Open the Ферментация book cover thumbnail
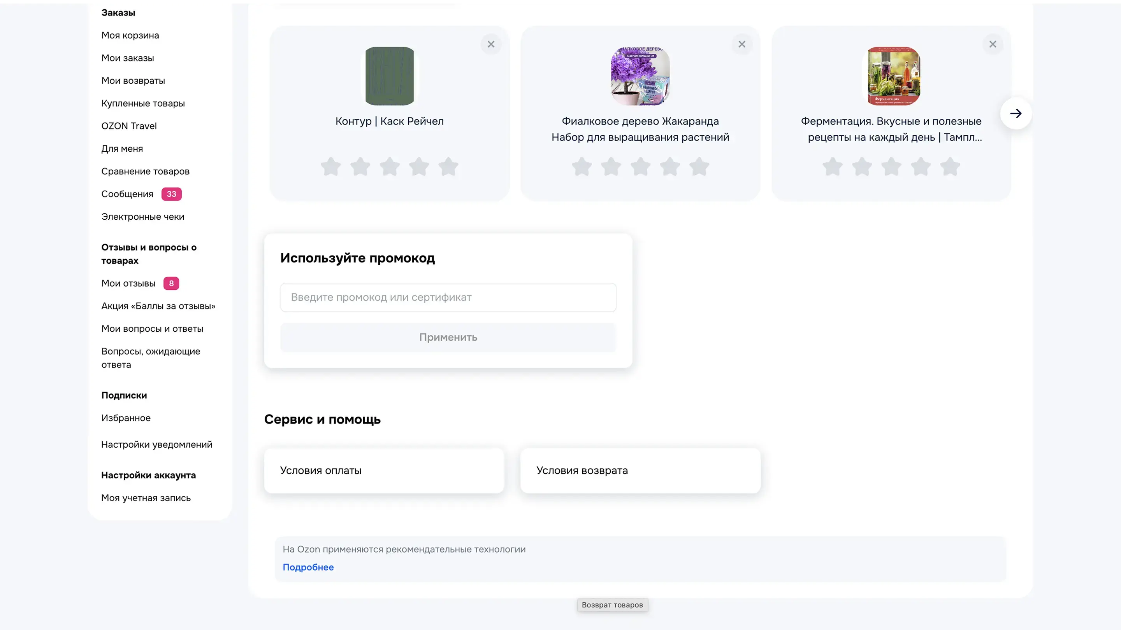The height and width of the screenshot is (630, 1121). pos(893,76)
